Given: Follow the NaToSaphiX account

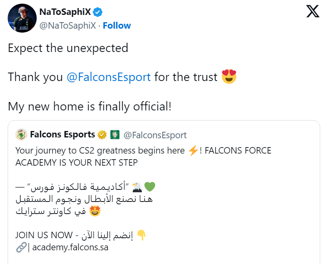Looking at the screenshot, I should click(117, 25).
